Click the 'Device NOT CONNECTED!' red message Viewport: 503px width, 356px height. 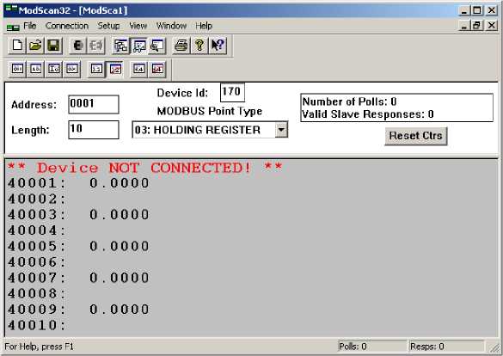(144, 168)
